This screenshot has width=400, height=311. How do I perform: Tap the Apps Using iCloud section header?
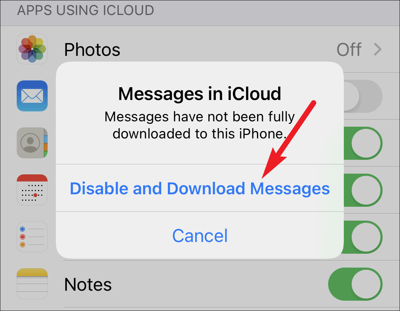85,10
